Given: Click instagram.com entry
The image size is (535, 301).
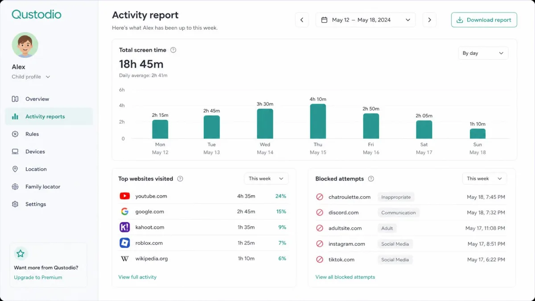Looking at the screenshot, I should coord(347,244).
